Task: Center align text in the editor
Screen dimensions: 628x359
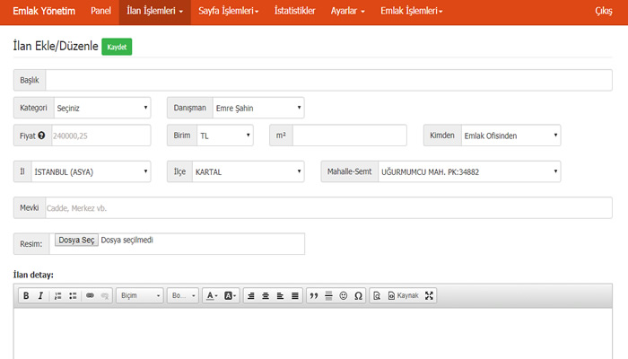Action: 265,295
